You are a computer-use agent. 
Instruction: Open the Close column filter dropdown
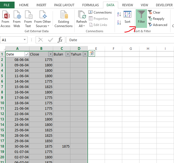[x=50, y=54]
